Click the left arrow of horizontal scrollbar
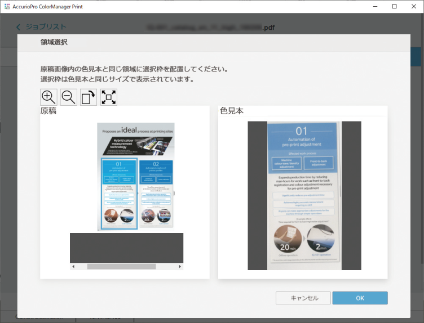 pyautogui.click(x=73, y=266)
